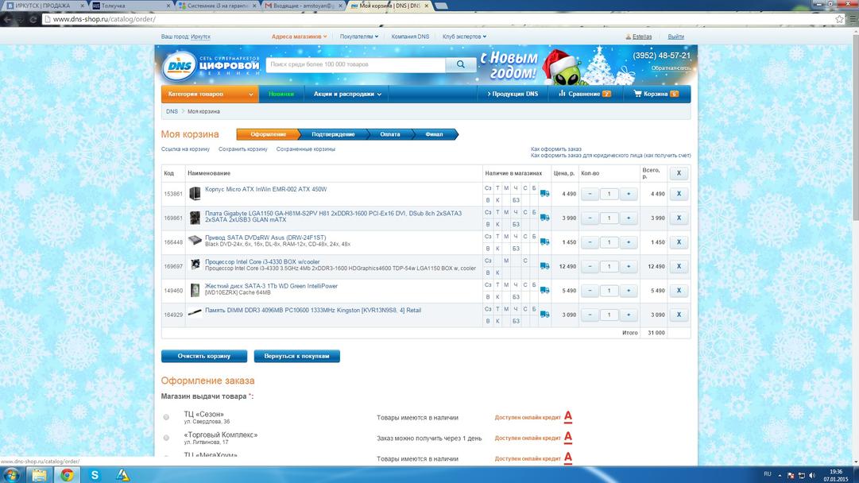Click Вернуться к покупкам button
Image resolution: width=859 pixels, height=483 pixels.
(x=297, y=356)
